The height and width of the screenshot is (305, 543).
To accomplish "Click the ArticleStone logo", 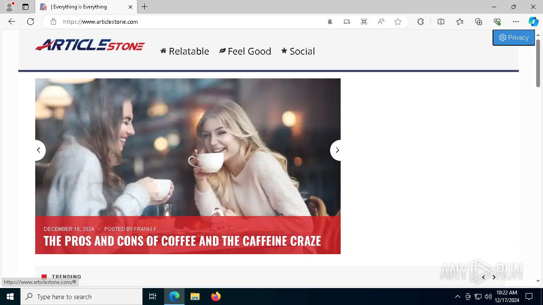I will pos(90,45).
